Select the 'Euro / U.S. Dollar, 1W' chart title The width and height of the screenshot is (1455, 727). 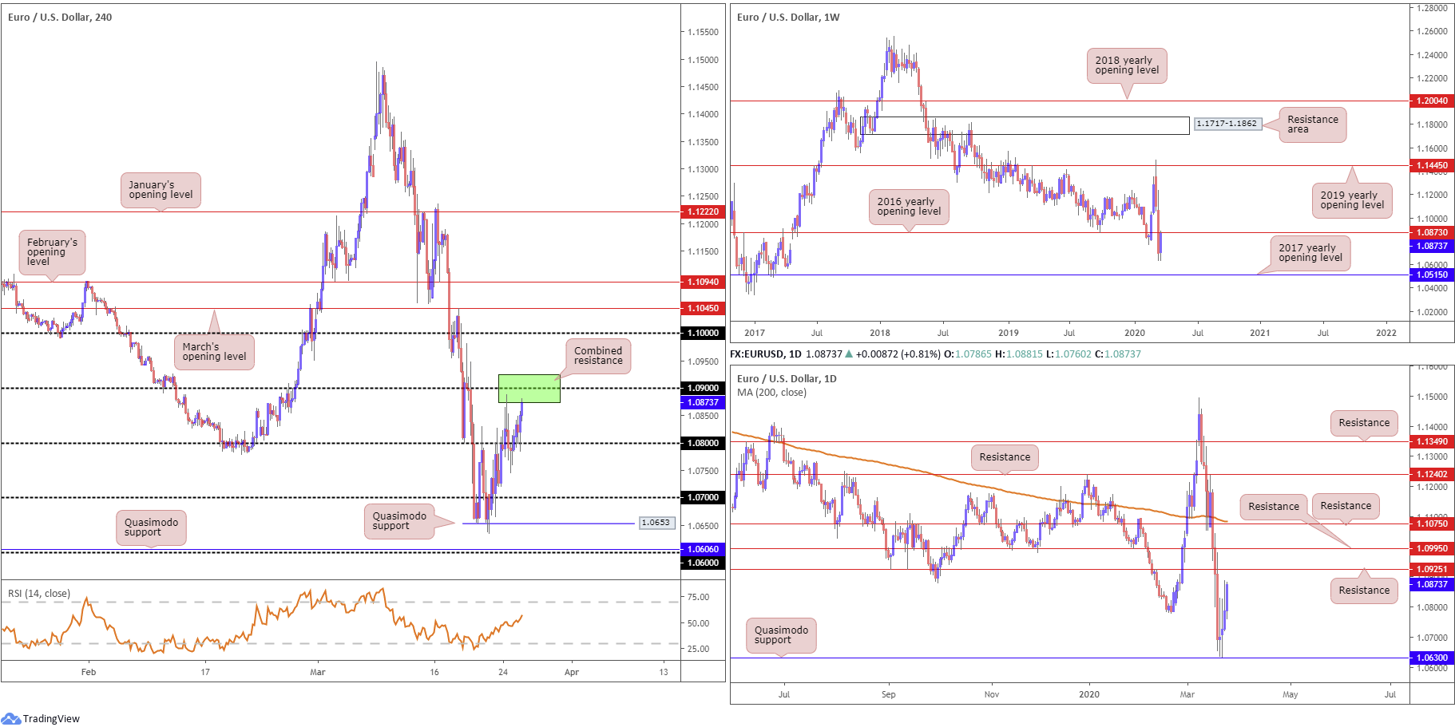pos(788,17)
